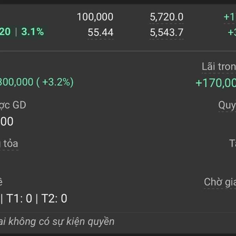Click the 300,000 (+3.2%) profit figure
The image size is (236, 236).
37,82
